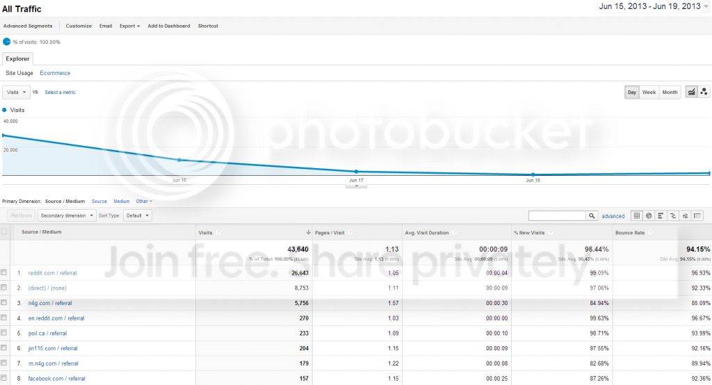Click help icon beside Avg. Visit Duration

click(454, 232)
